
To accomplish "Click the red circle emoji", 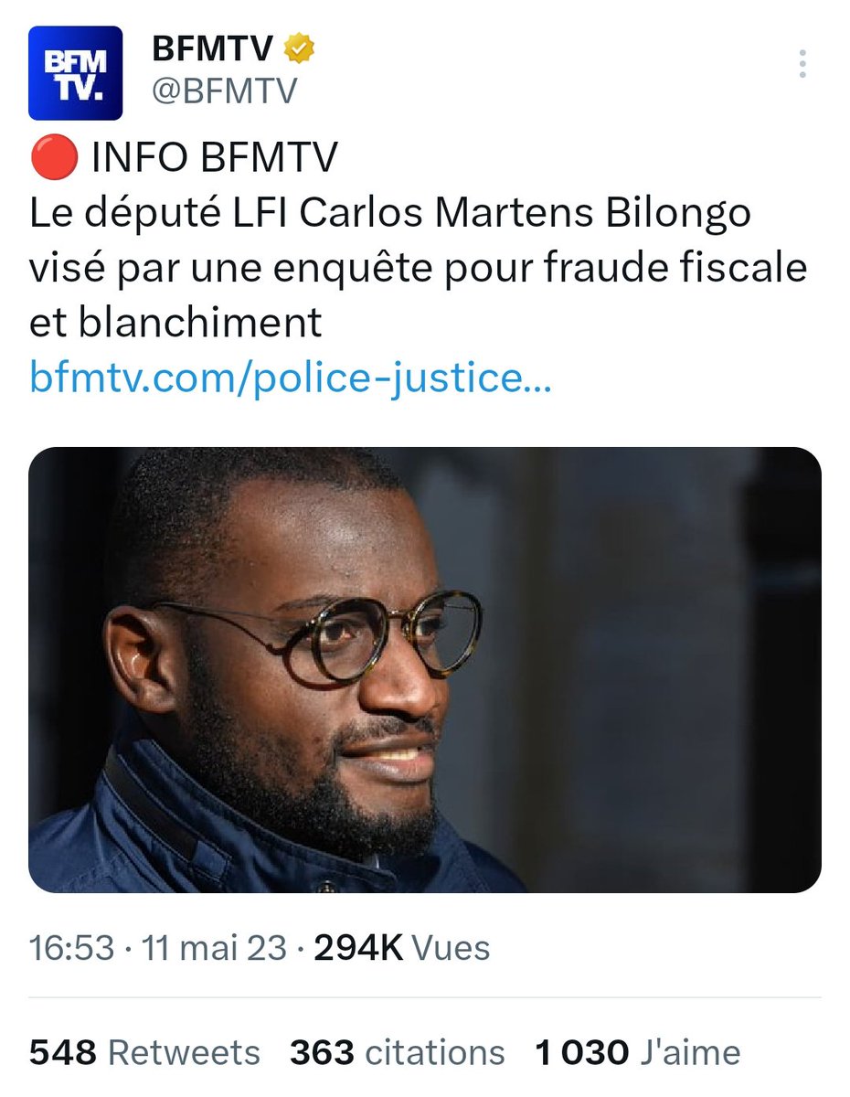I will click(x=51, y=159).
